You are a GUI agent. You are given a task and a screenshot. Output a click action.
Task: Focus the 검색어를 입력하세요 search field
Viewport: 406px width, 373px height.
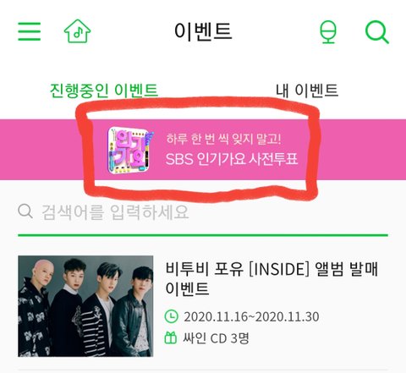click(203, 211)
